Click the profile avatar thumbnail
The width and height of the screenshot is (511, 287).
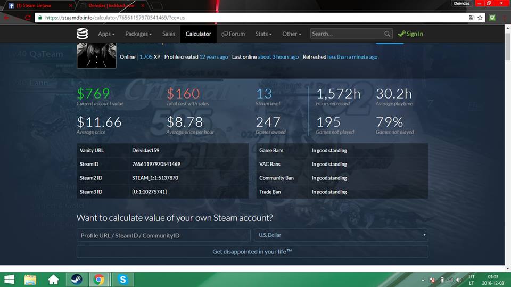(96, 55)
